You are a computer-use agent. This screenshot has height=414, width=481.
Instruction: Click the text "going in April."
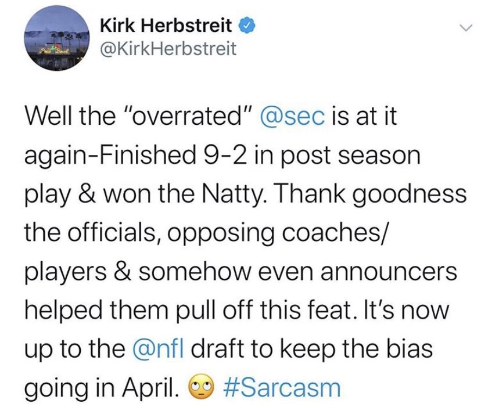pos(102,388)
